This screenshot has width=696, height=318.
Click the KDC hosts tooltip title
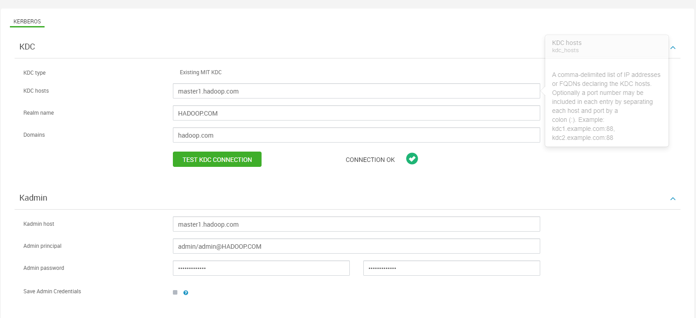coord(567,43)
